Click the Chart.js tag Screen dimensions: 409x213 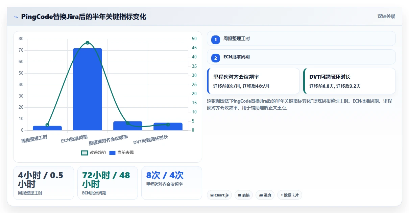219,195
